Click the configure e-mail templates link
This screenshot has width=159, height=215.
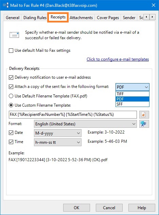pyautogui.click(x=118, y=59)
